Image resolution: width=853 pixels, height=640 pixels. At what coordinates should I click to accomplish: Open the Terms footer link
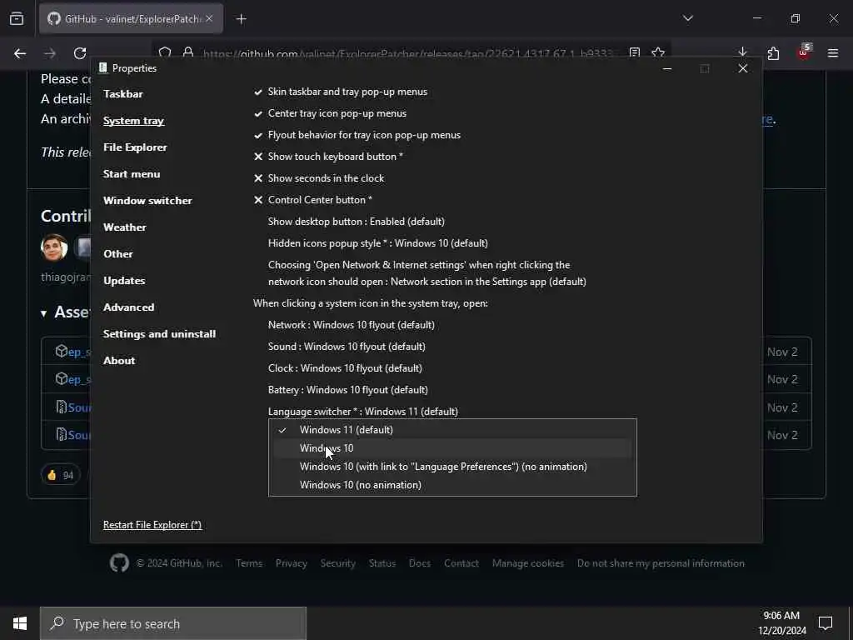[x=249, y=563]
